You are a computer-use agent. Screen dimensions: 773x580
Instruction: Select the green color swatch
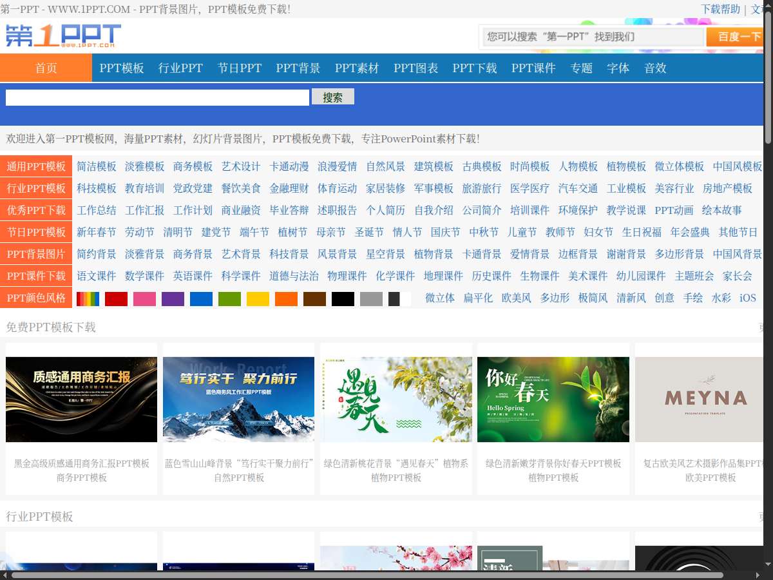coord(229,298)
